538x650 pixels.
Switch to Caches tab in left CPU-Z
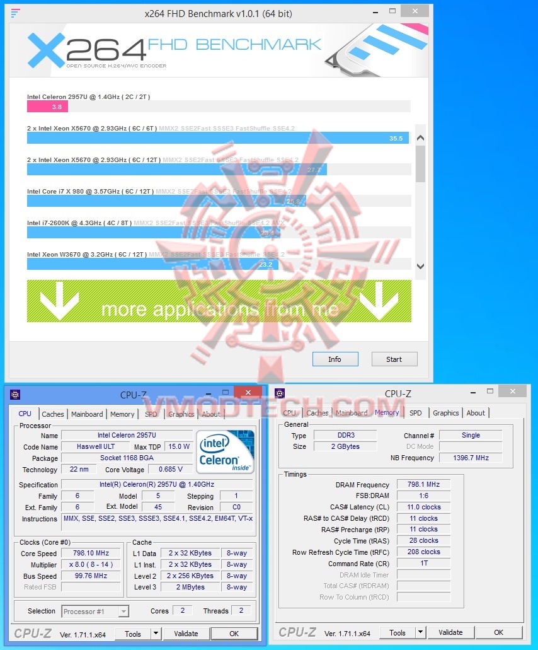pyautogui.click(x=52, y=414)
